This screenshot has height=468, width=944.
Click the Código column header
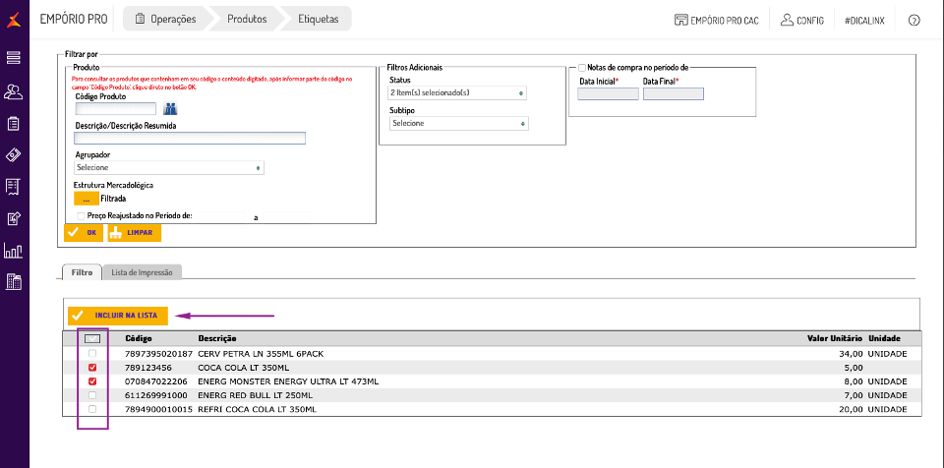(139, 338)
